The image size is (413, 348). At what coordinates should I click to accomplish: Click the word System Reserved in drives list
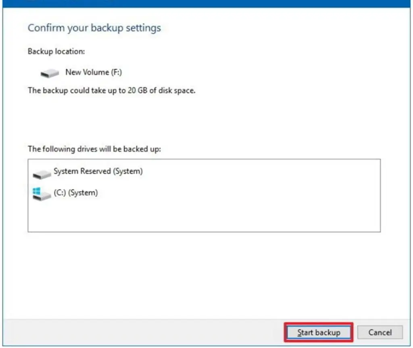click(x=82, y=171)
